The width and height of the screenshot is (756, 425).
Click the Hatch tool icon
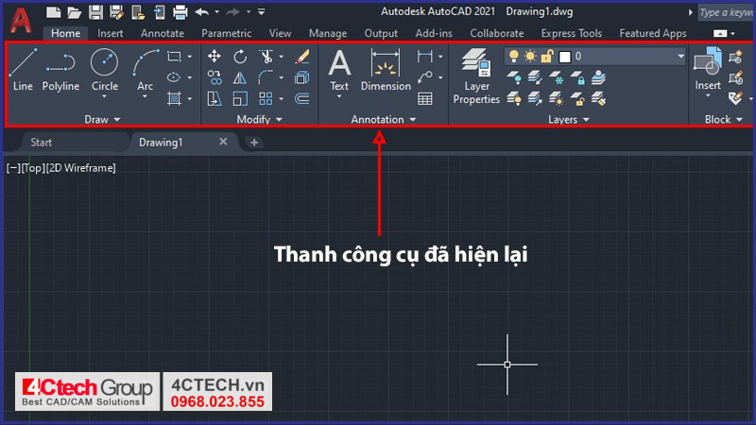pyautogui.click(x=174, y=99)
